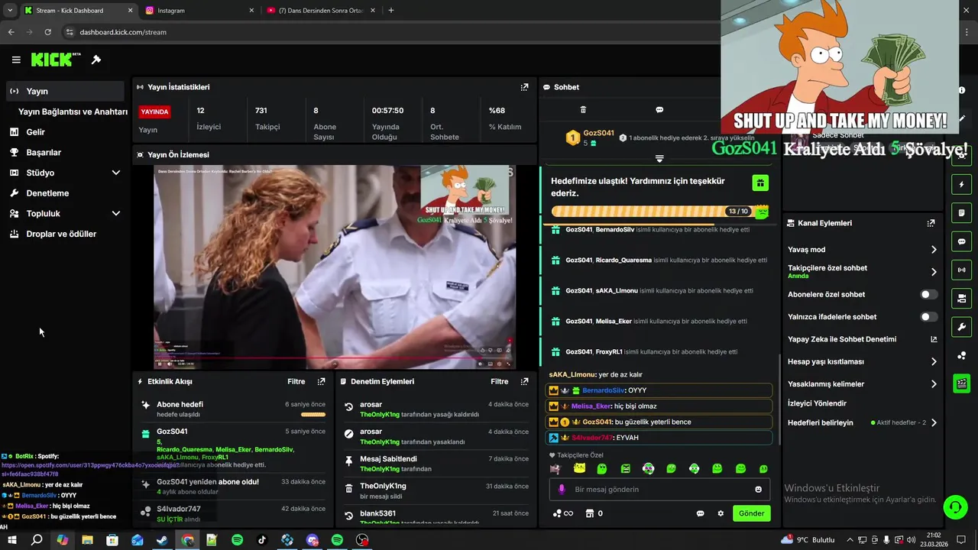
Task: Click the speech bubble icon atop Sohbet panel
Action: [659, 110]
